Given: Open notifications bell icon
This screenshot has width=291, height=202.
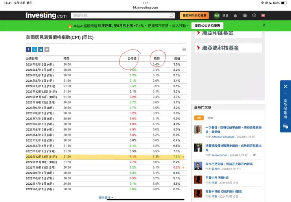Looking at the screenshot, I should pos(235,16).
